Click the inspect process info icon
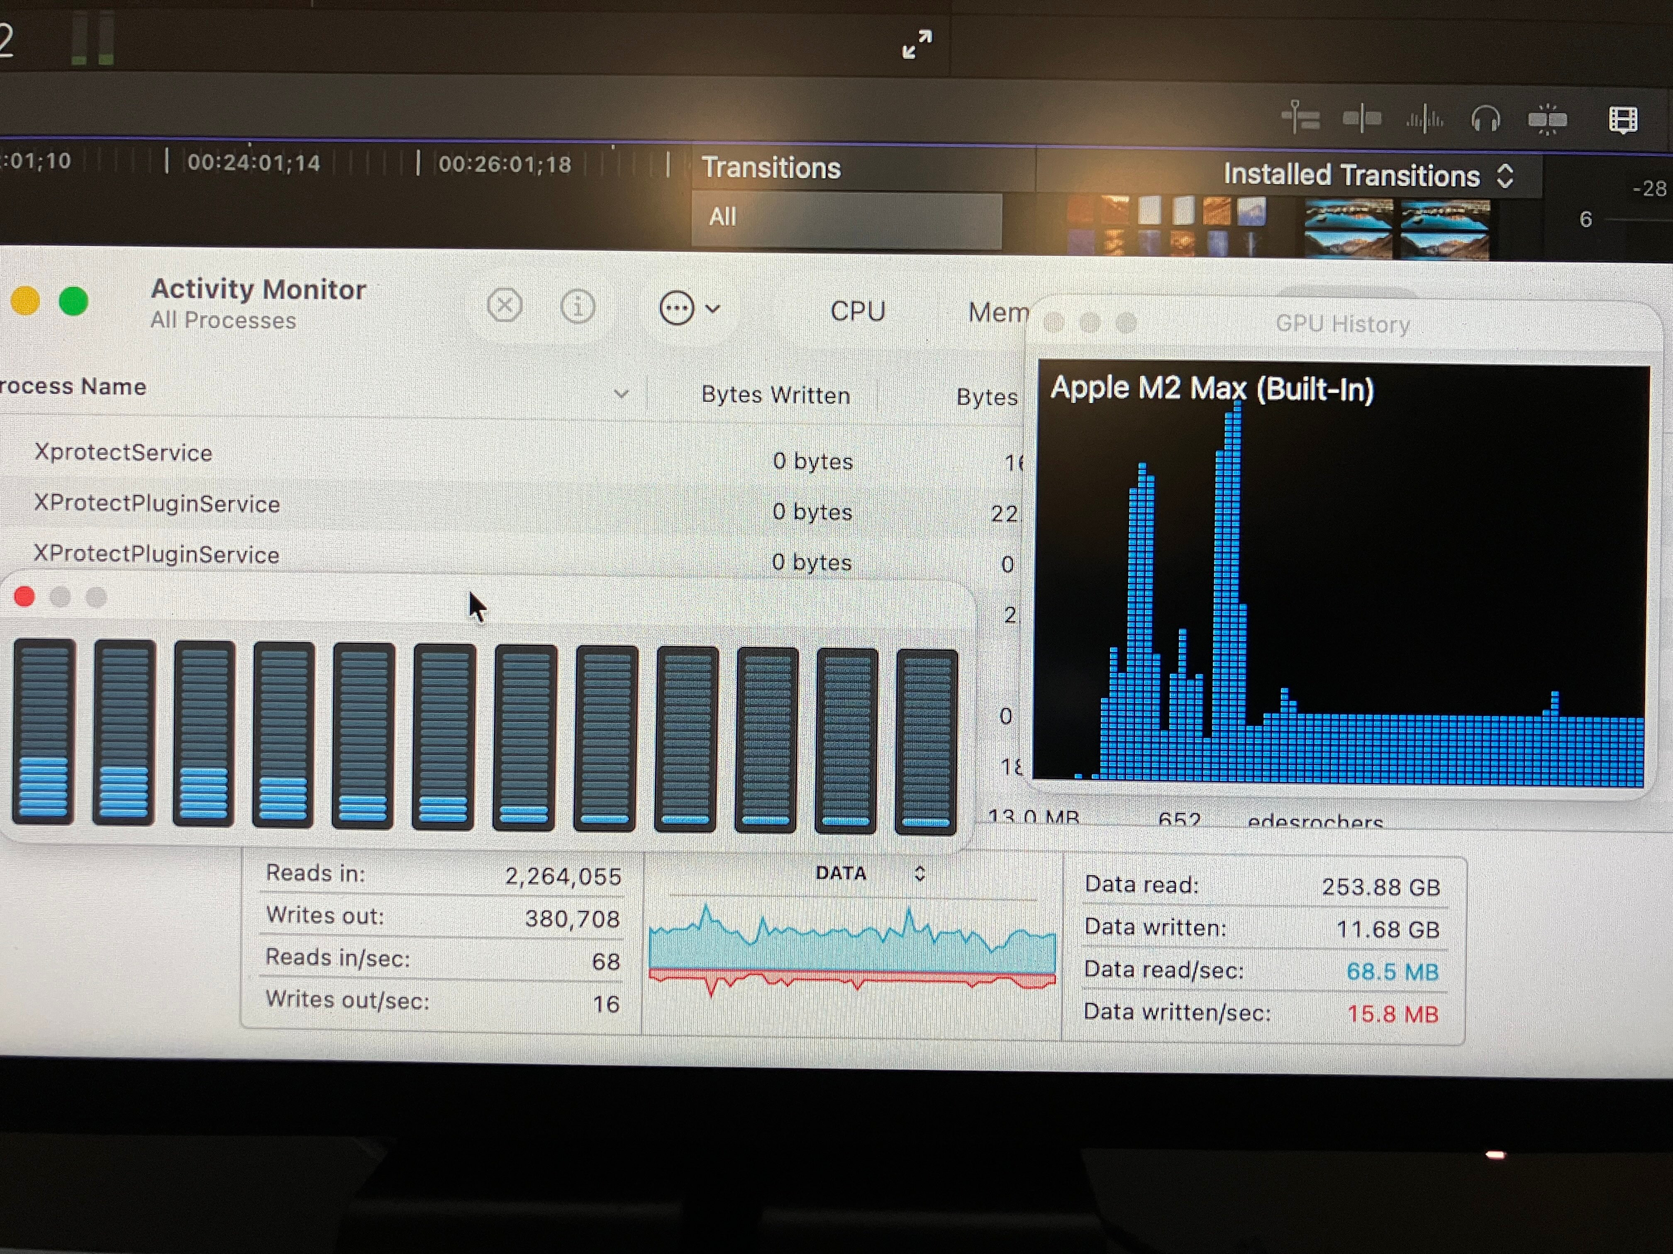This screenshot has width=1673, height=1254. 578,307
